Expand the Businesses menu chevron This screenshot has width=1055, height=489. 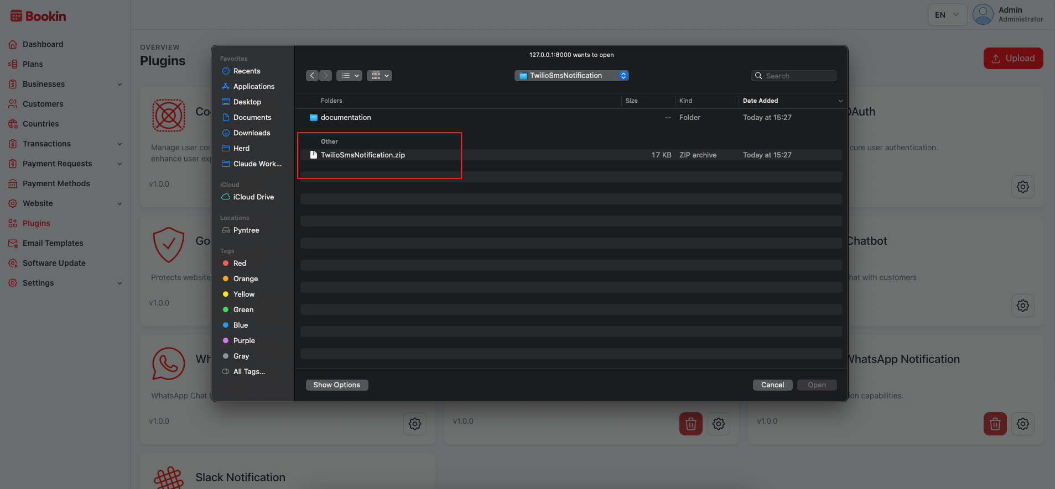(119, 84)
